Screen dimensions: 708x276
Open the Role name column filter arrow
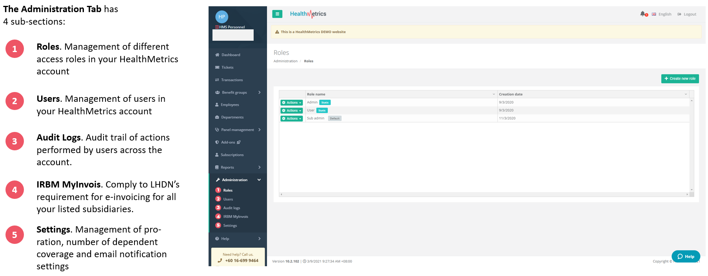[x=494, y=94]
